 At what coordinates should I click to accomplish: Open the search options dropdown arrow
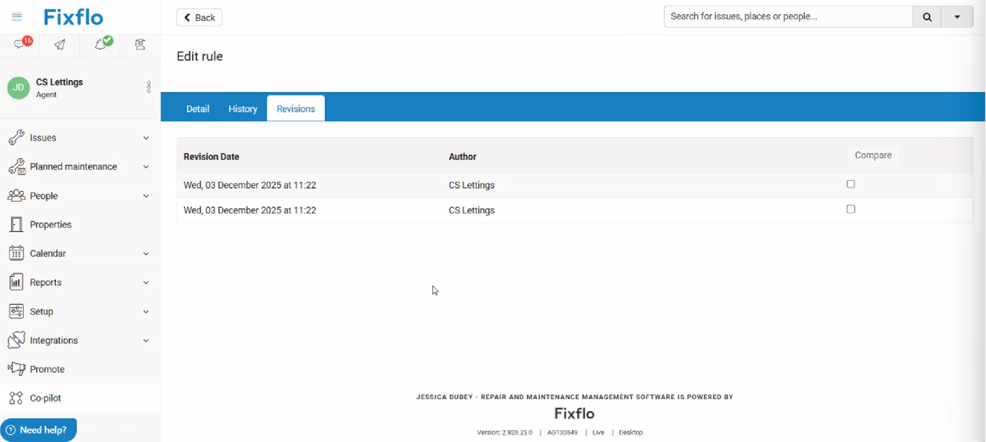[x=956, y=17]
